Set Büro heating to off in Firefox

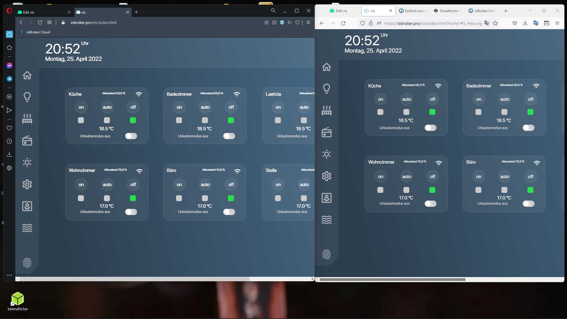[531, 177]
